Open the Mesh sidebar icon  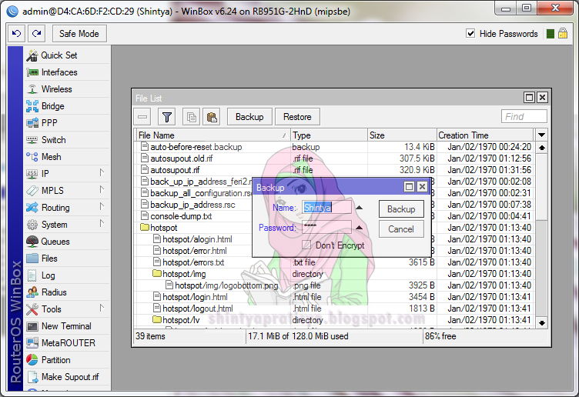click(x=32, y=157)
